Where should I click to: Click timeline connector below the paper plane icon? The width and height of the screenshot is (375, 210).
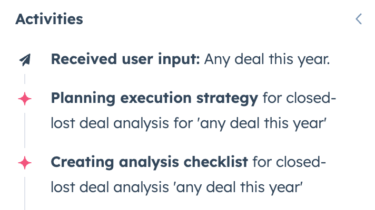(25, 79)
